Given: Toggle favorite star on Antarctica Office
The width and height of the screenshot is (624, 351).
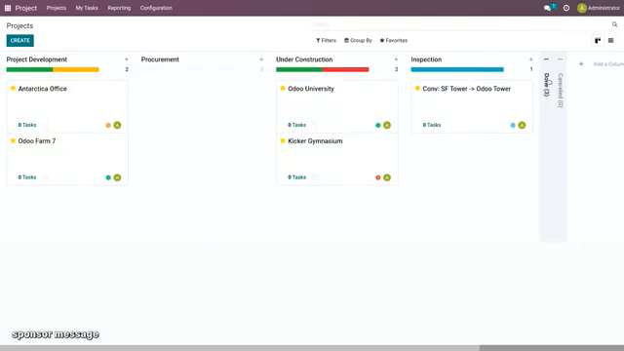Looking at the screenshot, I should tap(13, 89).
